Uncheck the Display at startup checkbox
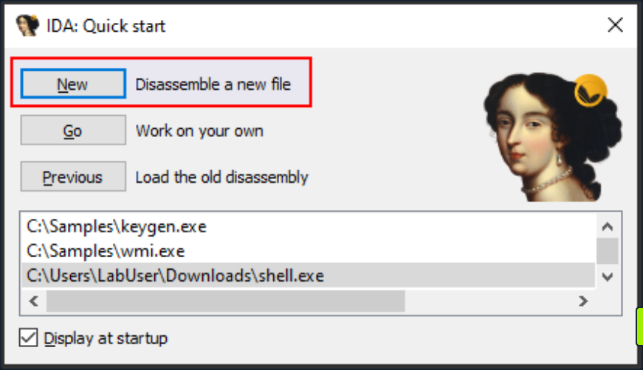This screenshot has width=643, height=370. (29, 338)
